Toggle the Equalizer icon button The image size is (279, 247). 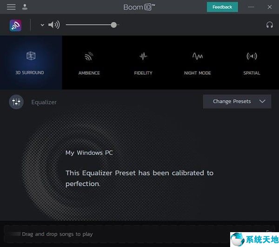point(16,102)
